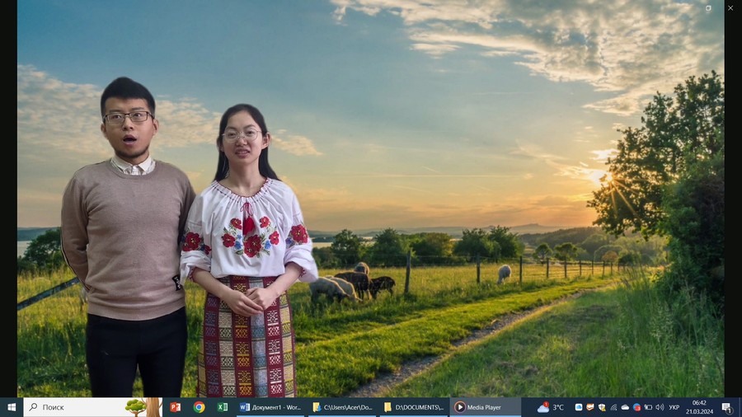Click the Поиск search box

82,407
